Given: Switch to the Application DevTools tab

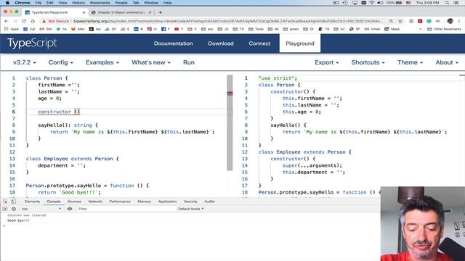Looking at the screenshot, I should [168, 202].
